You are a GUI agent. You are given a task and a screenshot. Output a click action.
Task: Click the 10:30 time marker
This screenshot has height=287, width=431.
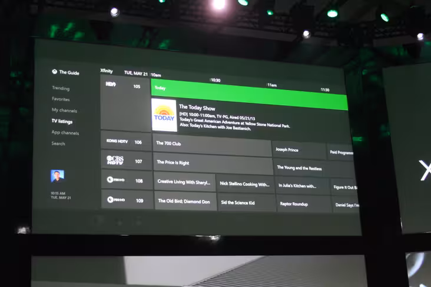pyautogui.click(x=216, y=80)
